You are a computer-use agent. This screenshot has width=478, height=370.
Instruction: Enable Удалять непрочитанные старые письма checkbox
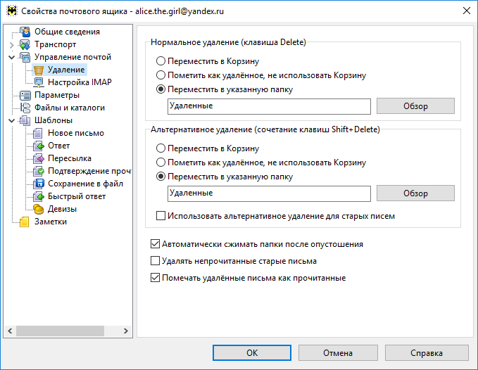156,261
